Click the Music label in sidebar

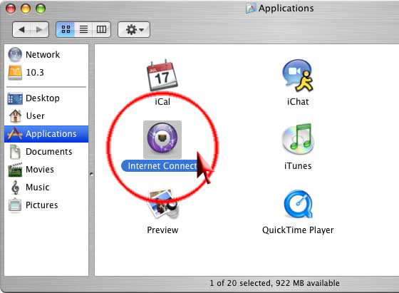point(38,187)
